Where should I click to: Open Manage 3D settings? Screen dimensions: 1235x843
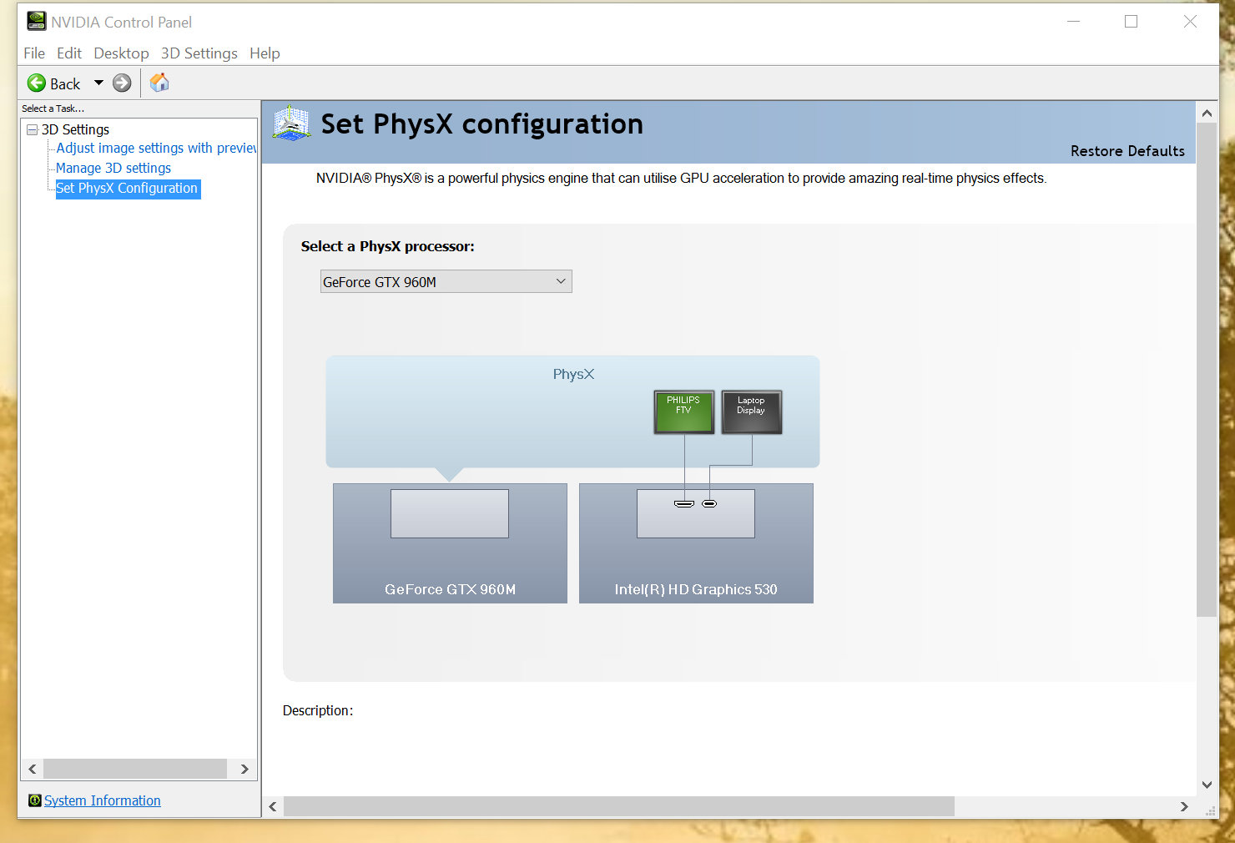click(x=113, y=168)
